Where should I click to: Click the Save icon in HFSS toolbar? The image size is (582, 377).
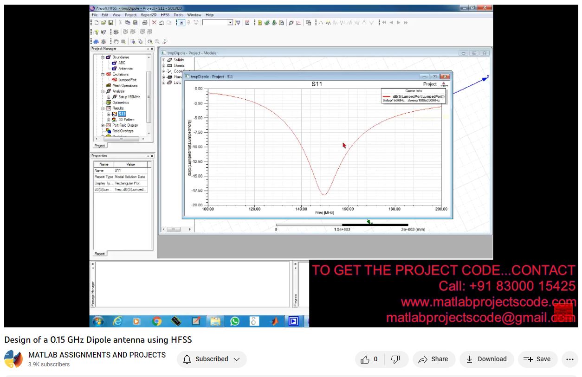tap(110, 23)
